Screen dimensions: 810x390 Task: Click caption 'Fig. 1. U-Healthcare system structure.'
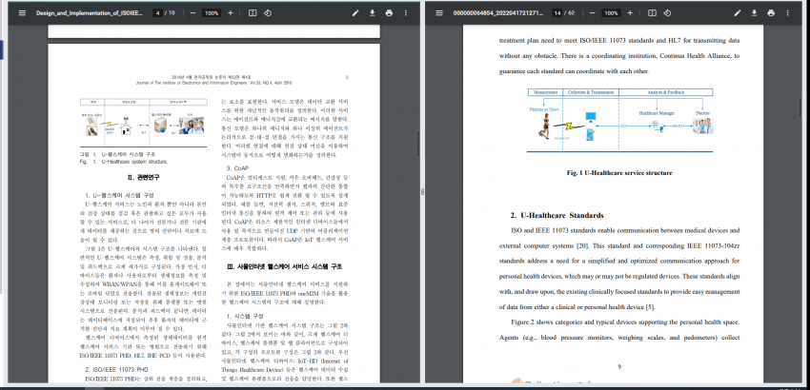[x=124, y=162]
